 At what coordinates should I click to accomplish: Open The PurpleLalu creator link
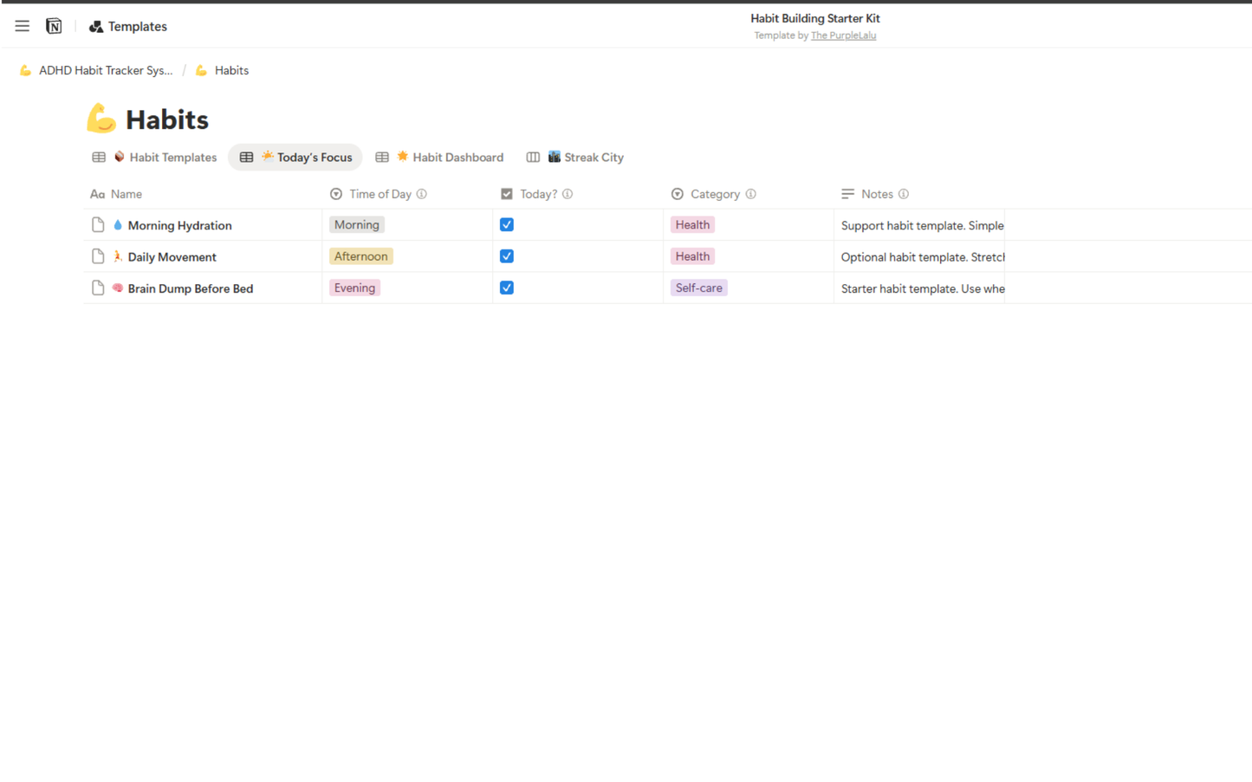point(843,36)
